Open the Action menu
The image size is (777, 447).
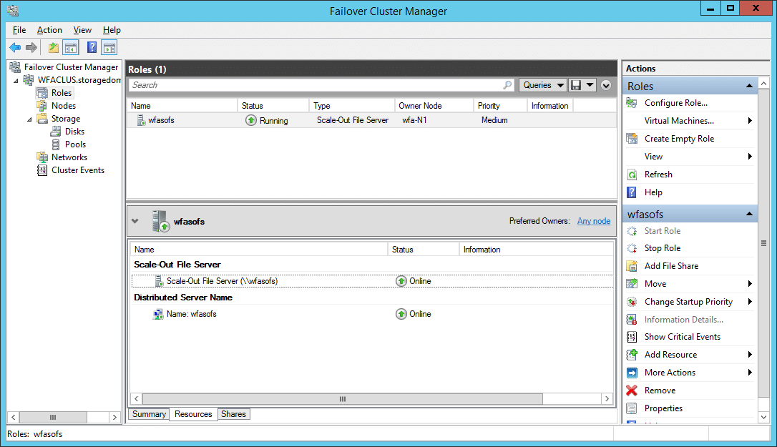[49, 30]
